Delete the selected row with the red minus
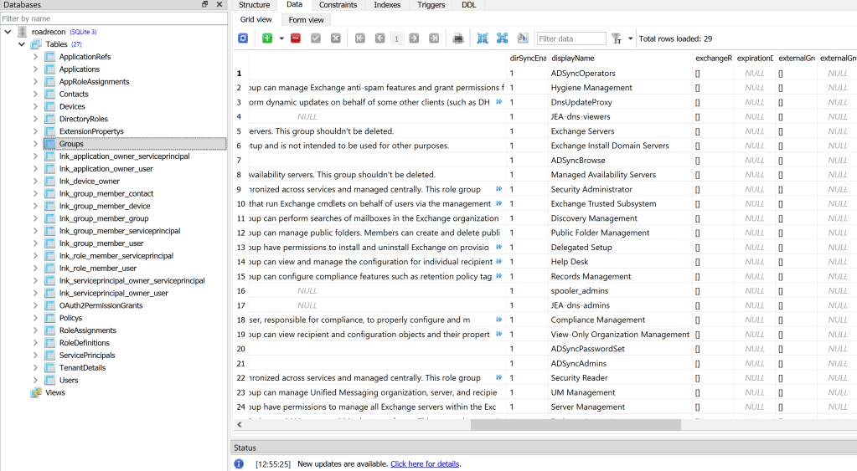The height and width of the screenshot is (471, 857). 296,38
